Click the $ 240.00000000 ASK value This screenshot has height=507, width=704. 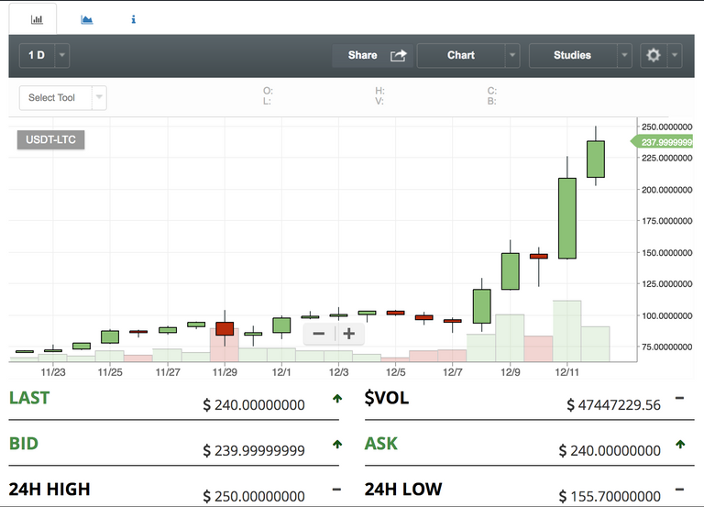click(x=610, y=450)
